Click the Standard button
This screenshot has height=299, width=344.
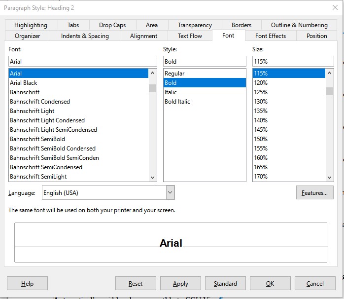pos(225,284)
